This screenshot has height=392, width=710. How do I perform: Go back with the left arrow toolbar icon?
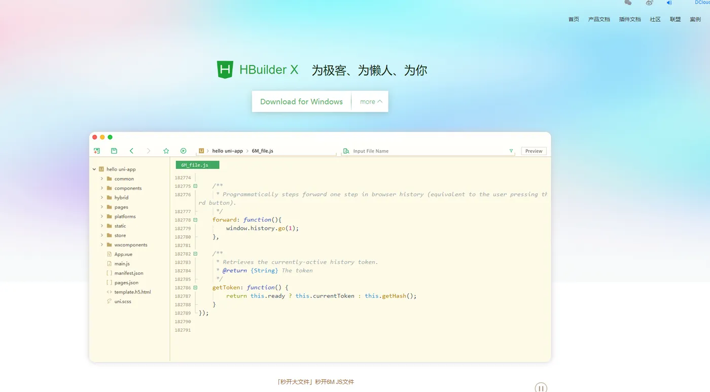pyautogui.click(x=131, y=151)
